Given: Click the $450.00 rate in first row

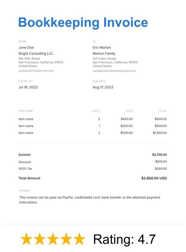Looking at the screenshot, I should pyautogui.click(x=127, y=119).
